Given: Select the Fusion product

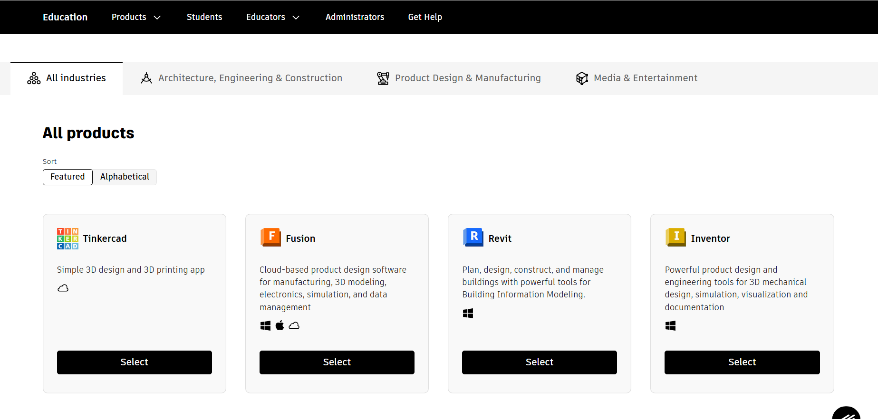Looking at the screenshot, I should (x=337, y=362).
